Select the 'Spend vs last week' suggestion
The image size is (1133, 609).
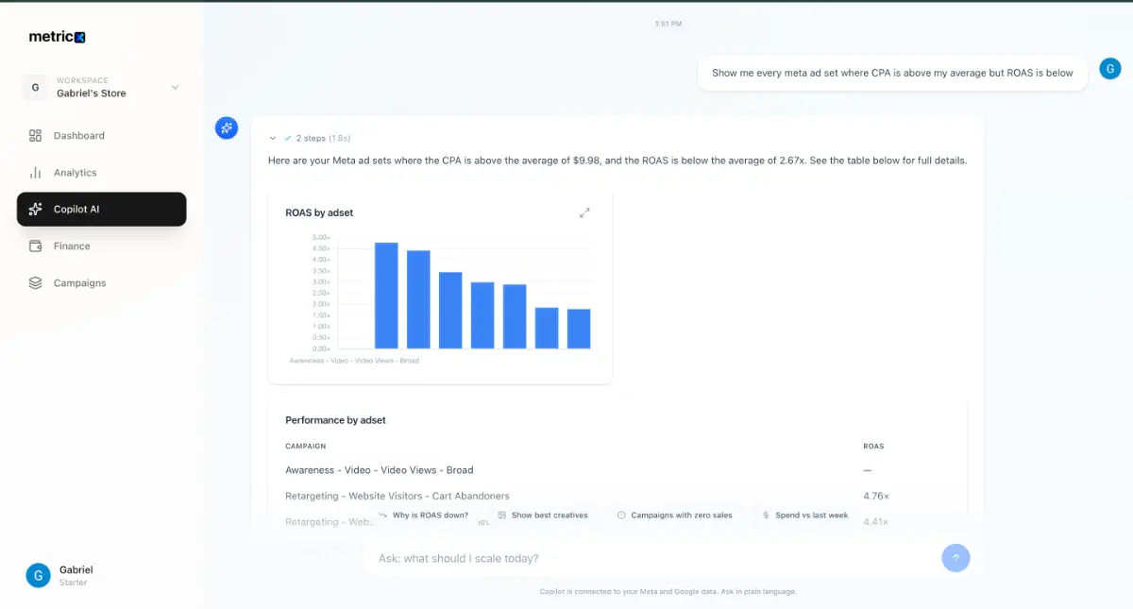coord(805,516)
